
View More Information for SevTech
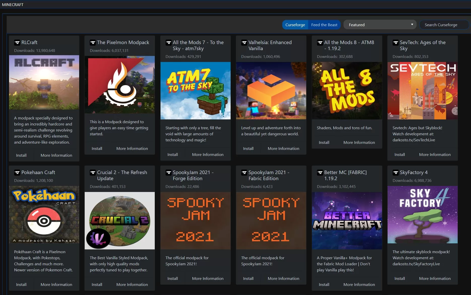435,155
